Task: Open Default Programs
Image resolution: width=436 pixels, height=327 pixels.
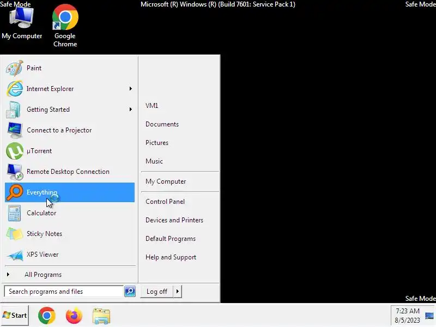Action: click(x=171, y=239)
